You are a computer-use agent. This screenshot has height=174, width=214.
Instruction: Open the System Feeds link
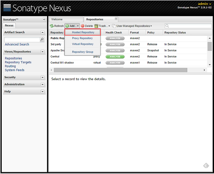(15, 70)
